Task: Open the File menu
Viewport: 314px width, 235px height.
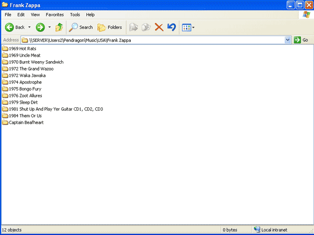Action: [x=8, y=15]
